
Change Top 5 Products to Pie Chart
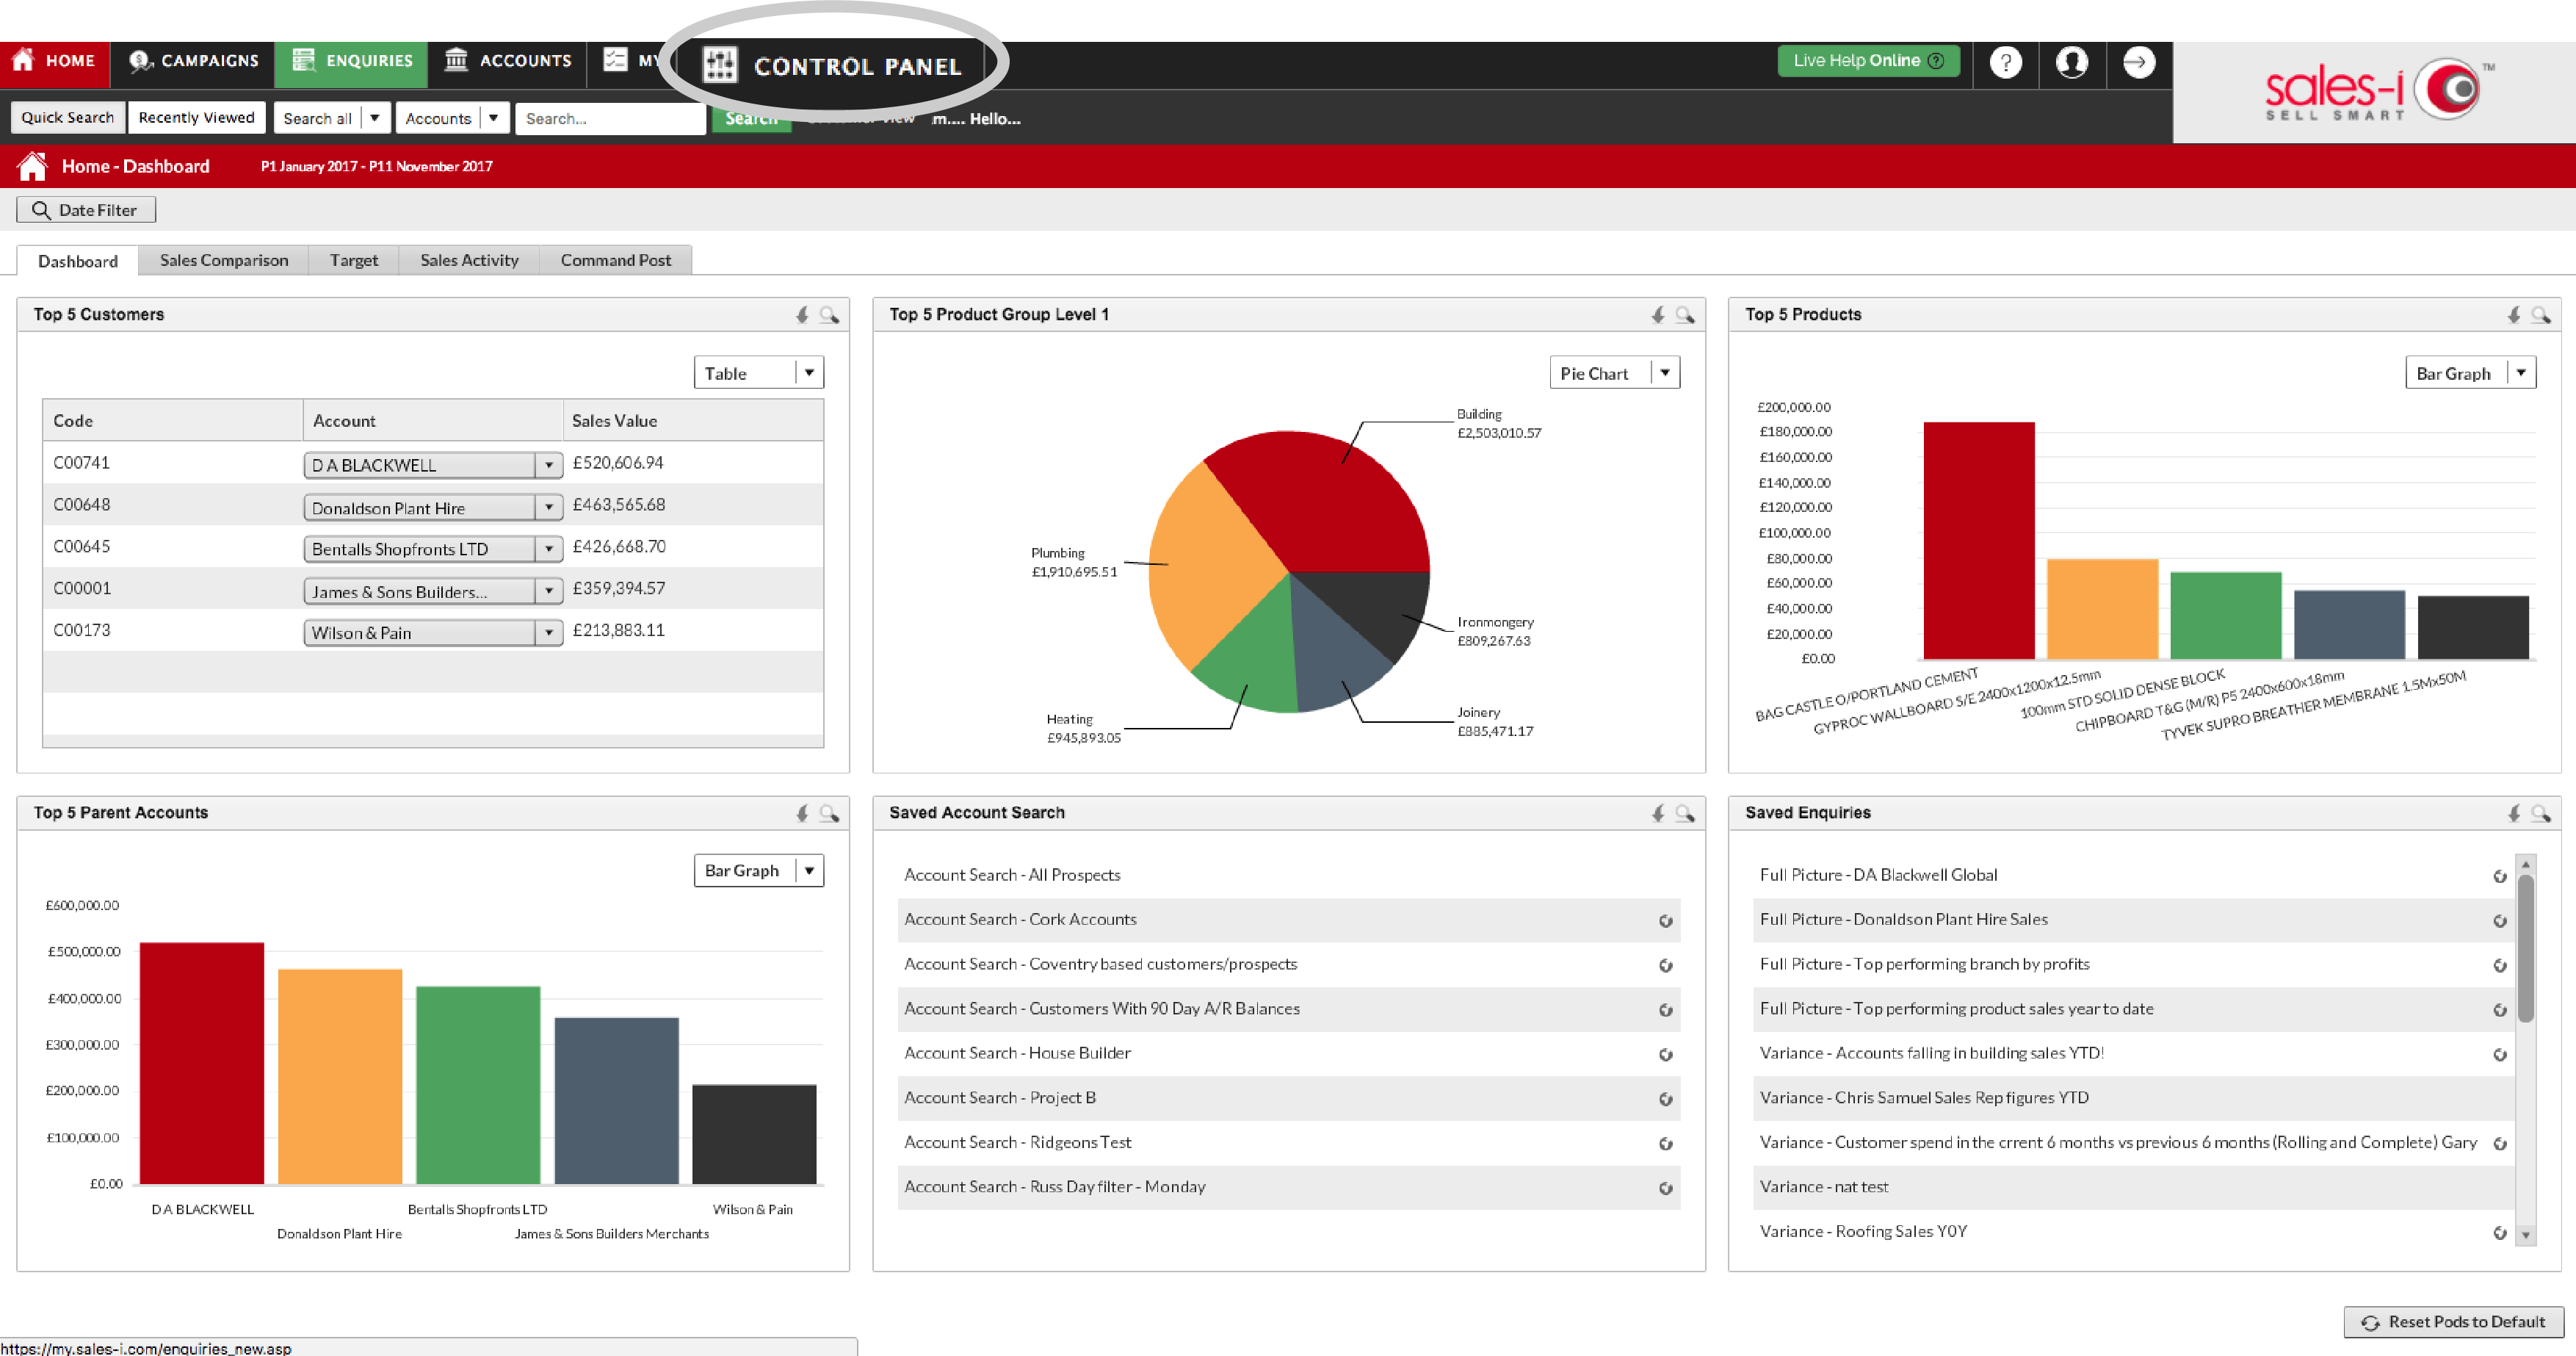point(2522,372)
